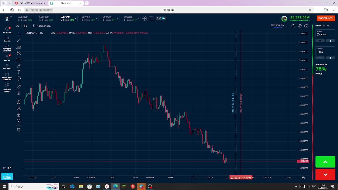Open Windows taskbar search box
Screen dimensions: 338x190
pyautogui.click(x=34, y=187)
